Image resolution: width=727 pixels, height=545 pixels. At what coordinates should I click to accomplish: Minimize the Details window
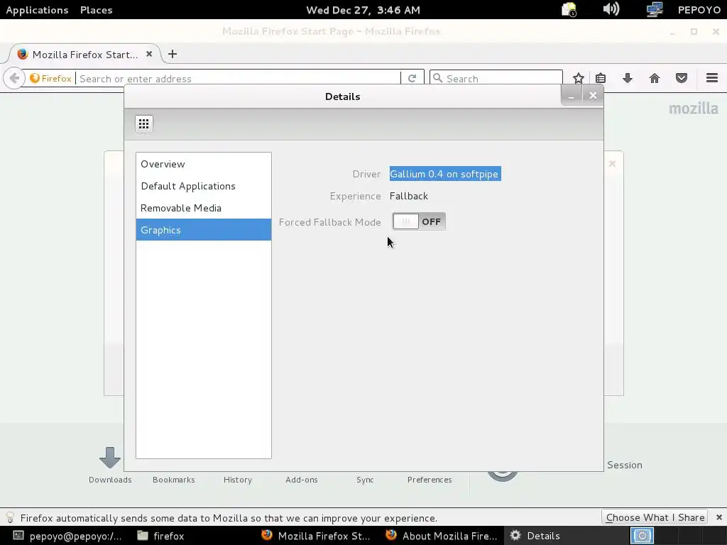(x=572, y=96)
